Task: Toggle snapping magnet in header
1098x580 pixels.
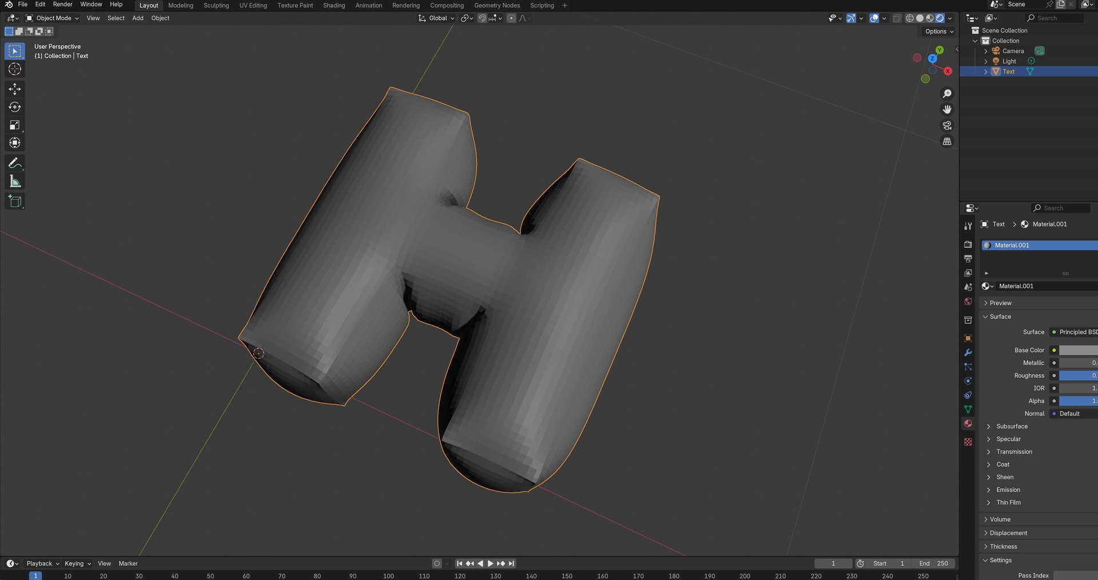Action: click(482, 18)
